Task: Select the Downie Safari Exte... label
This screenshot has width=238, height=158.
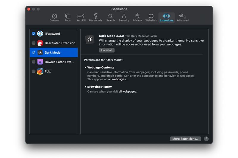Action: (x=59, y=62)
